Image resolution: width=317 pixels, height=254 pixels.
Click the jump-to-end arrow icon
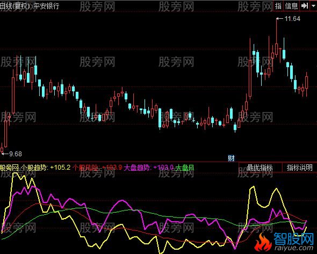(x=305, y=6)
